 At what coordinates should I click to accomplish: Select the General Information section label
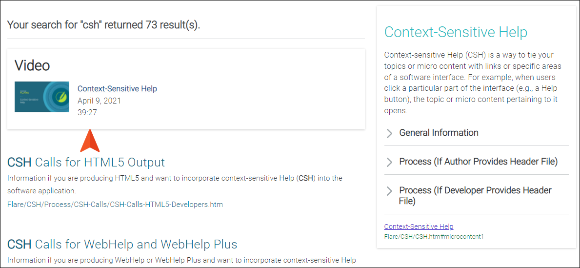click(x=439, y=132)
